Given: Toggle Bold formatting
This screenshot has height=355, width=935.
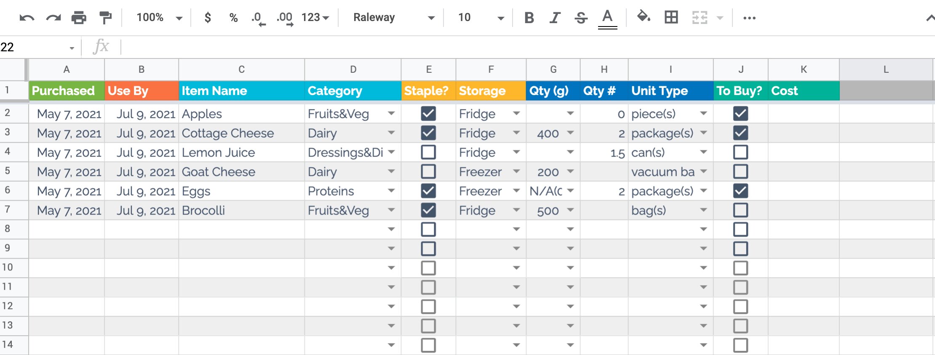Looking at the screenshot, I should (x=529, y=18).
